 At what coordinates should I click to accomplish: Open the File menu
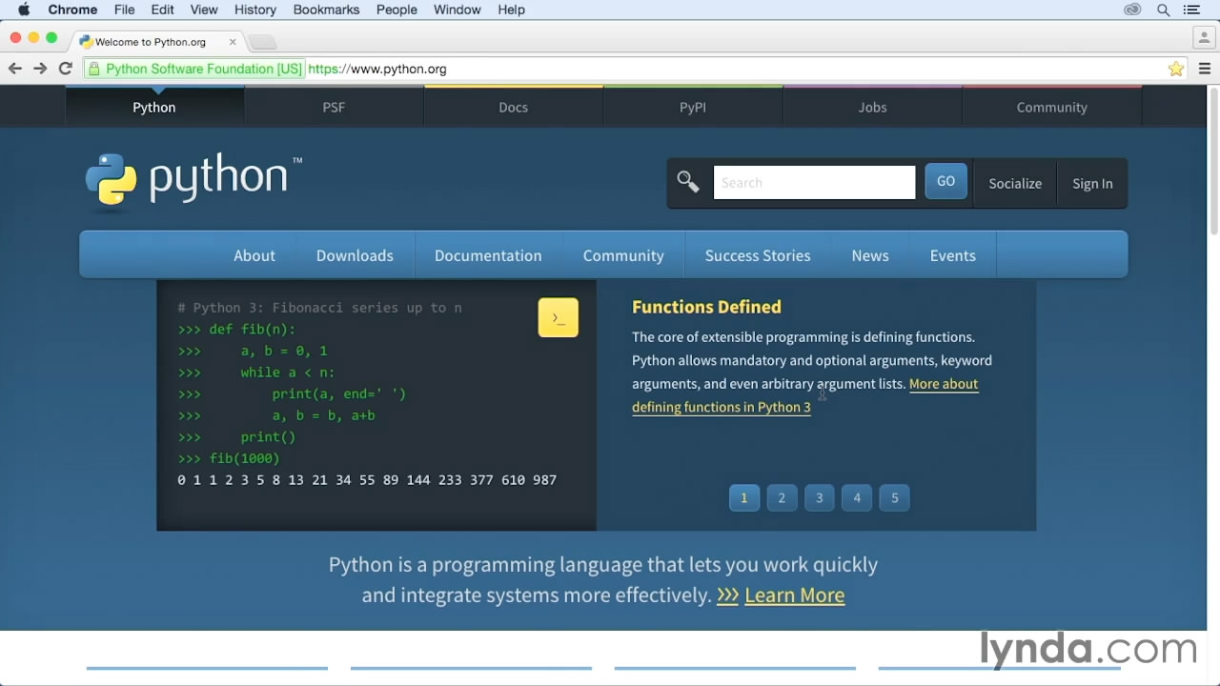(124, 10)
